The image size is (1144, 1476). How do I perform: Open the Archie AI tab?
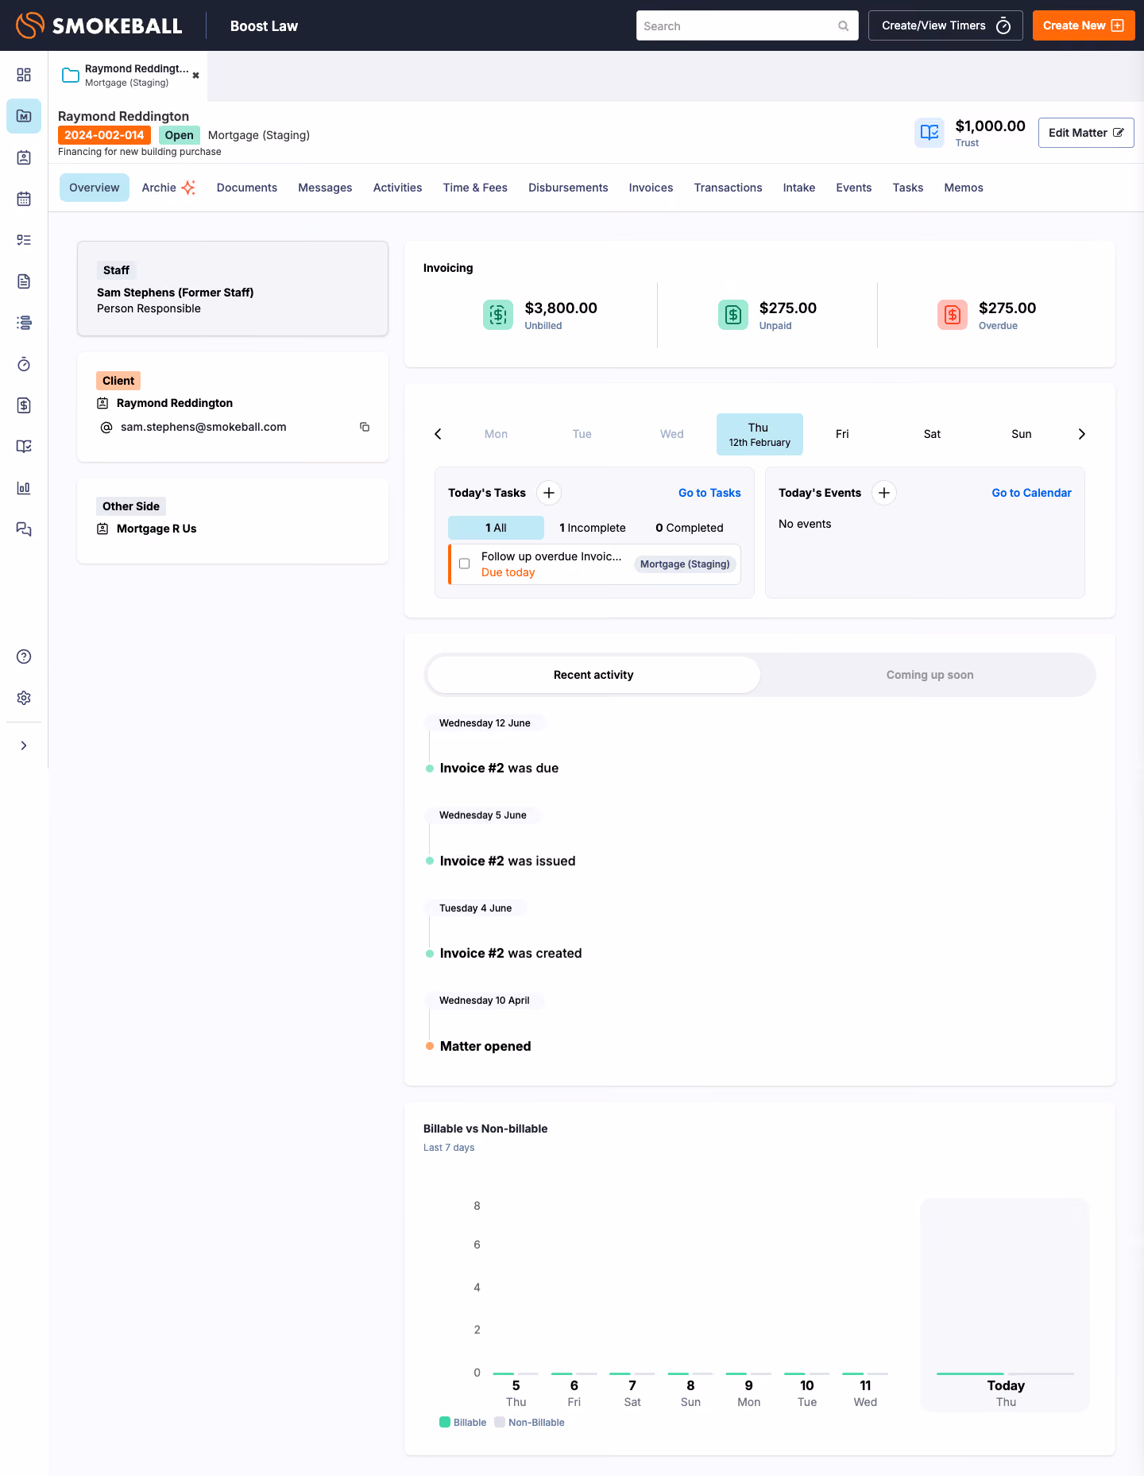[168, 188]
